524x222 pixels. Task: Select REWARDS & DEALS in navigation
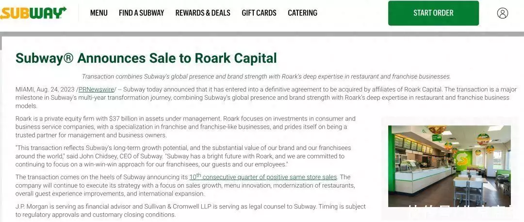click(203, 13)
